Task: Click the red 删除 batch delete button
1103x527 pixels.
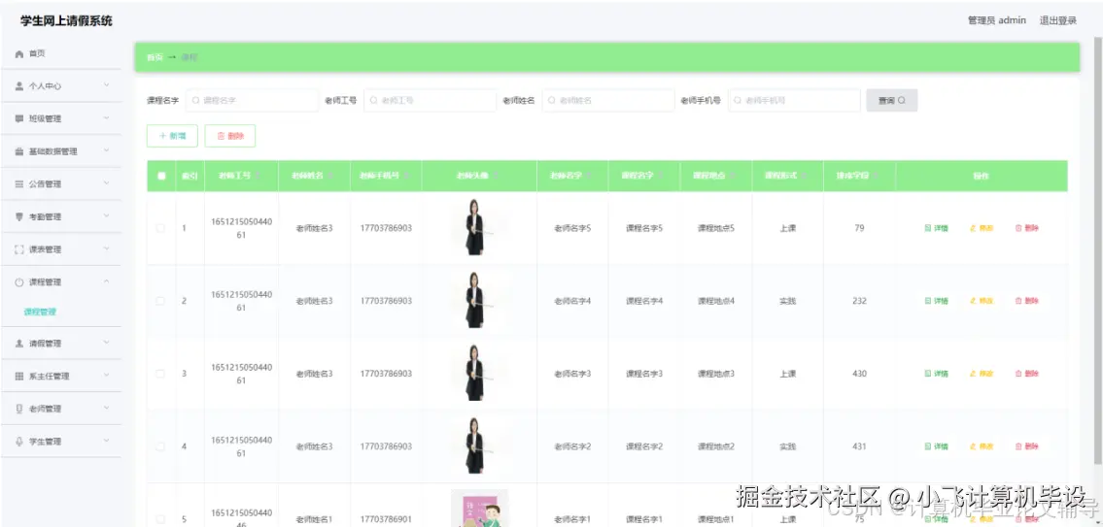Action: pos(230,136)
